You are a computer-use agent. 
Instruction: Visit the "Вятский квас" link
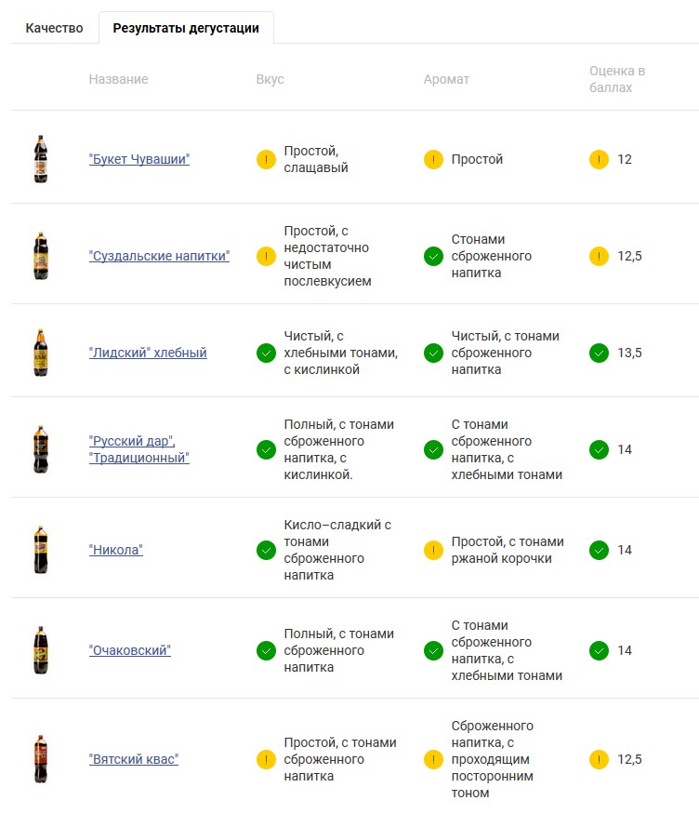[x=133, y=759]
